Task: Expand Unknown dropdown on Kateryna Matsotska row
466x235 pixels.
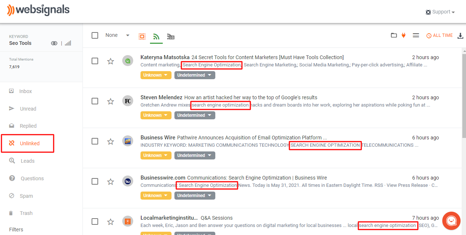Action: (156, 75)
